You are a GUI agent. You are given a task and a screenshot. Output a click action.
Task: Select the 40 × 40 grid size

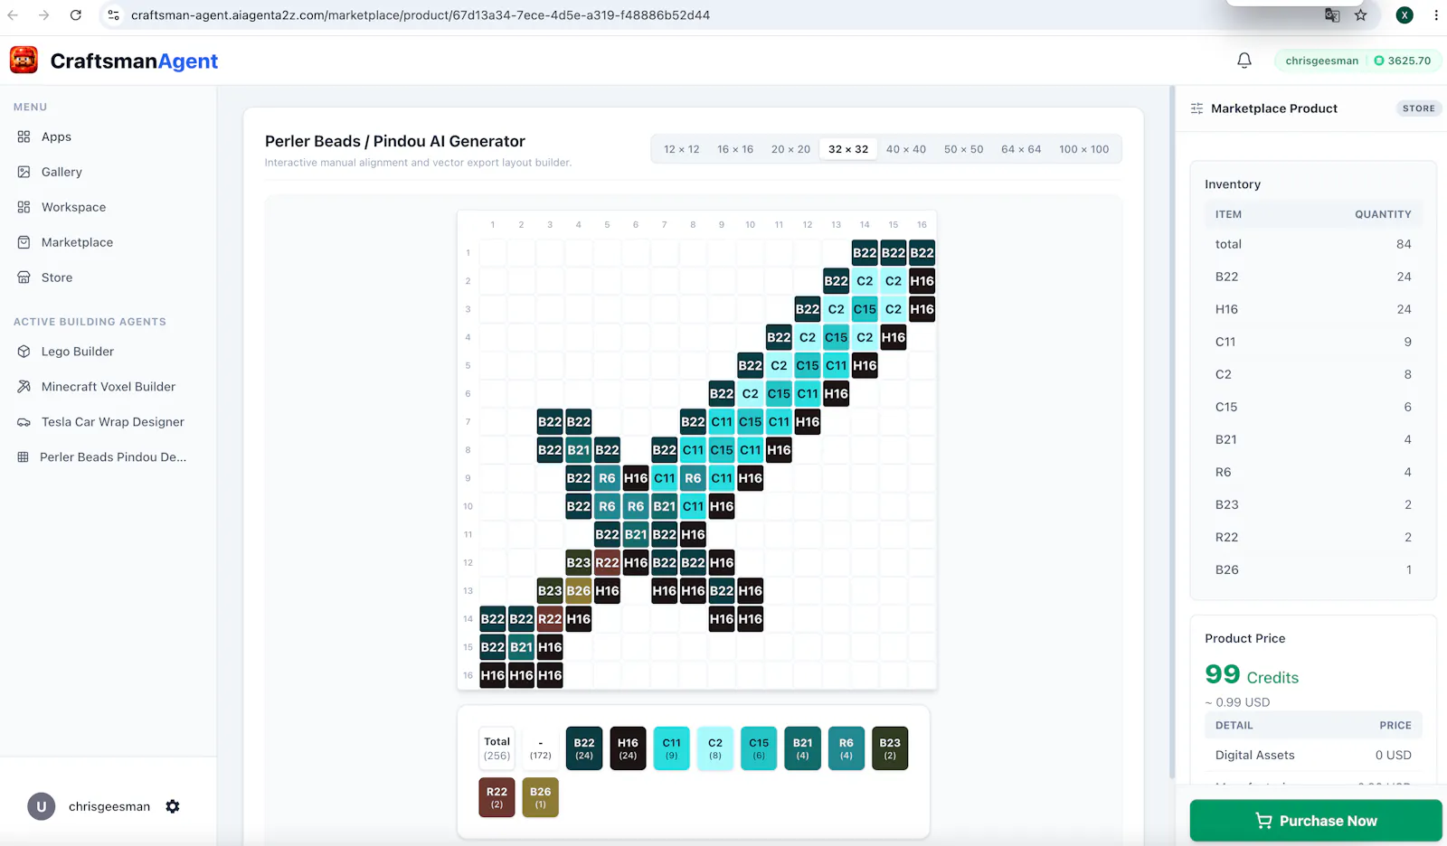tap(906, 149)
